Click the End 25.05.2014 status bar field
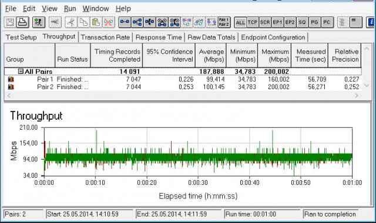The height and width of the screenshot is (223, 376). coord(179,214)
